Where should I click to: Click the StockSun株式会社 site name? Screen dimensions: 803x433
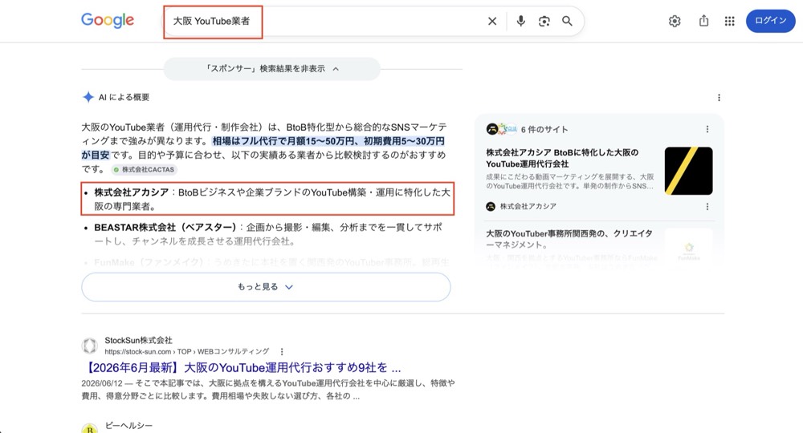click(138, 340)
